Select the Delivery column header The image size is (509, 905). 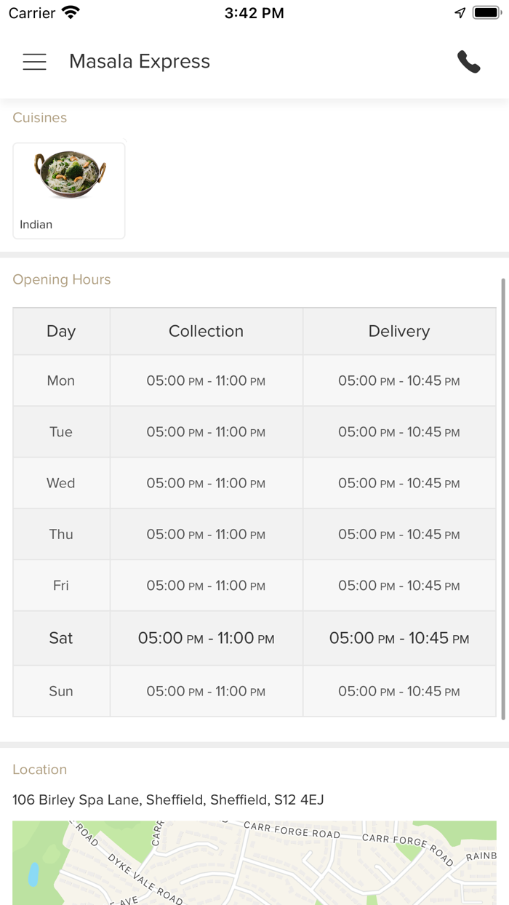(x=399, y=331)
